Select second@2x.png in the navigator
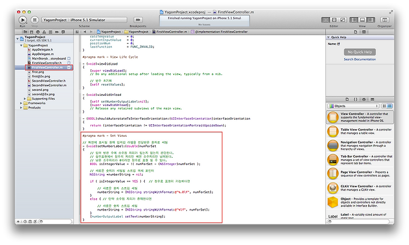Screen dimensions: 409x245 43,94
